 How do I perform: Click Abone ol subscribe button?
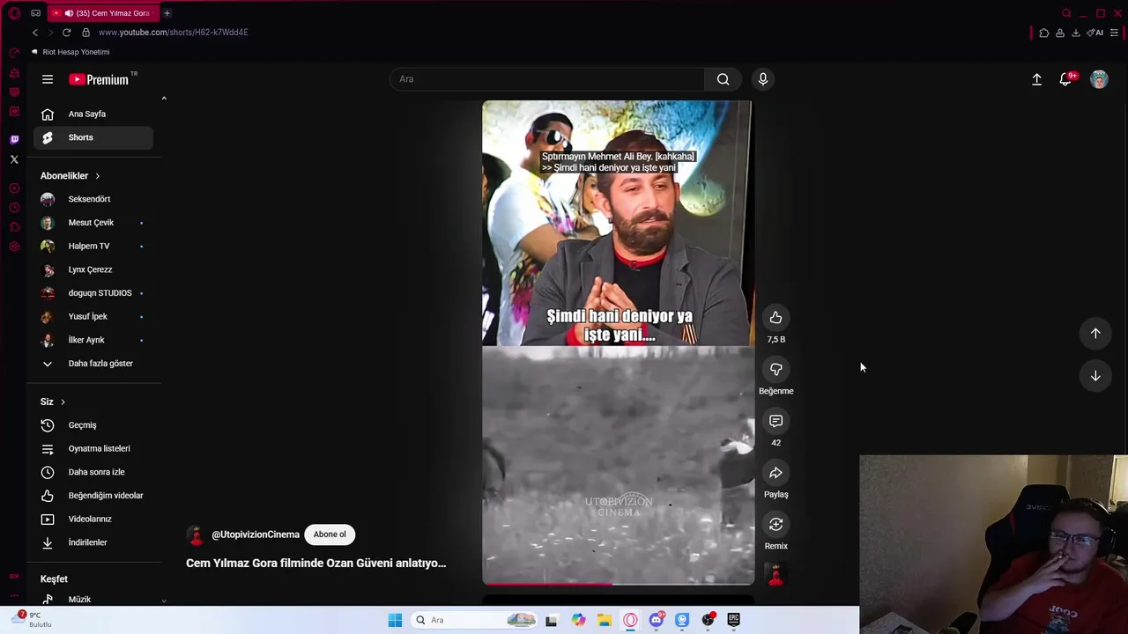coord(330,534)
